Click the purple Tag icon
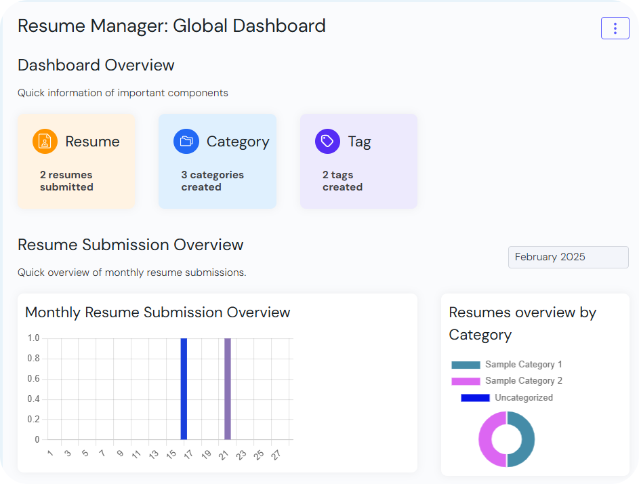This screenshot has width=639, height=484. [327, 142]
